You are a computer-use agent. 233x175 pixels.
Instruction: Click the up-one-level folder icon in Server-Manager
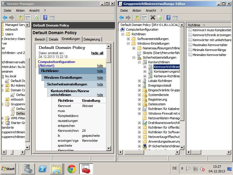(21, 18)
